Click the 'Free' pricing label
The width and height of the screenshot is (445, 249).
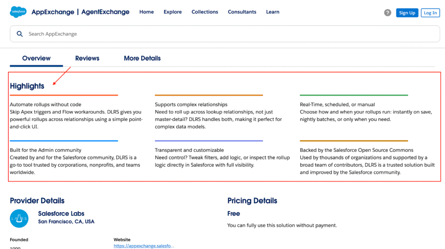(x=233, y=213)
